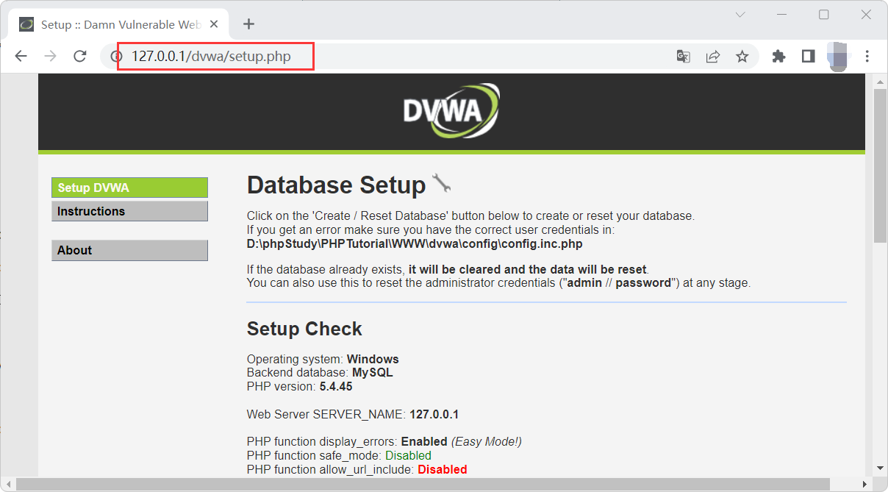Bookmark this page with star icon
888x492 pixels.
click(x=742, y=57)
